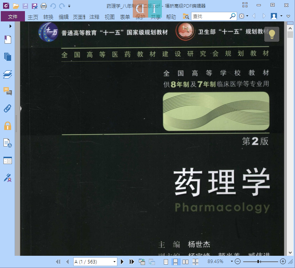Toggle full screen mode icon
The height and width of the screenshot is (268, 295).
[x=245, y=5]
